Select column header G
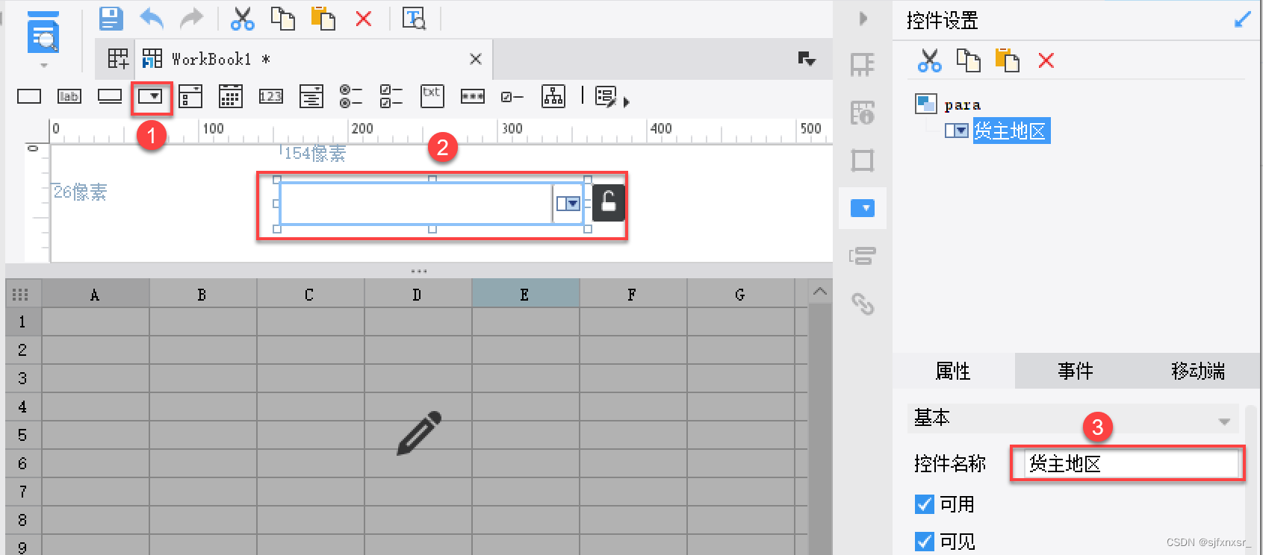This screenshot has height=555, width=1263. (739, 295)
